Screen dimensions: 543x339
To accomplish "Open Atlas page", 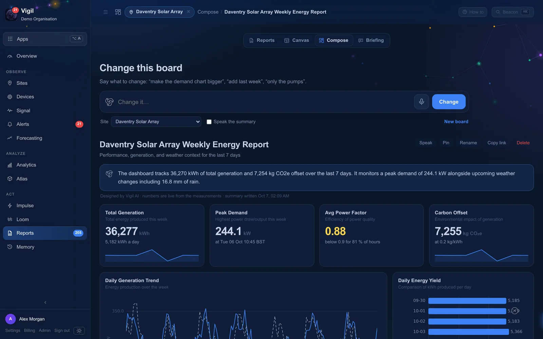I will tap(45, 179).
